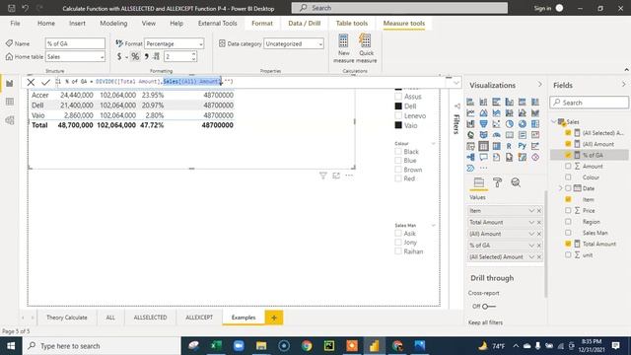Check the Lenevo slicer option

[398, 116]
